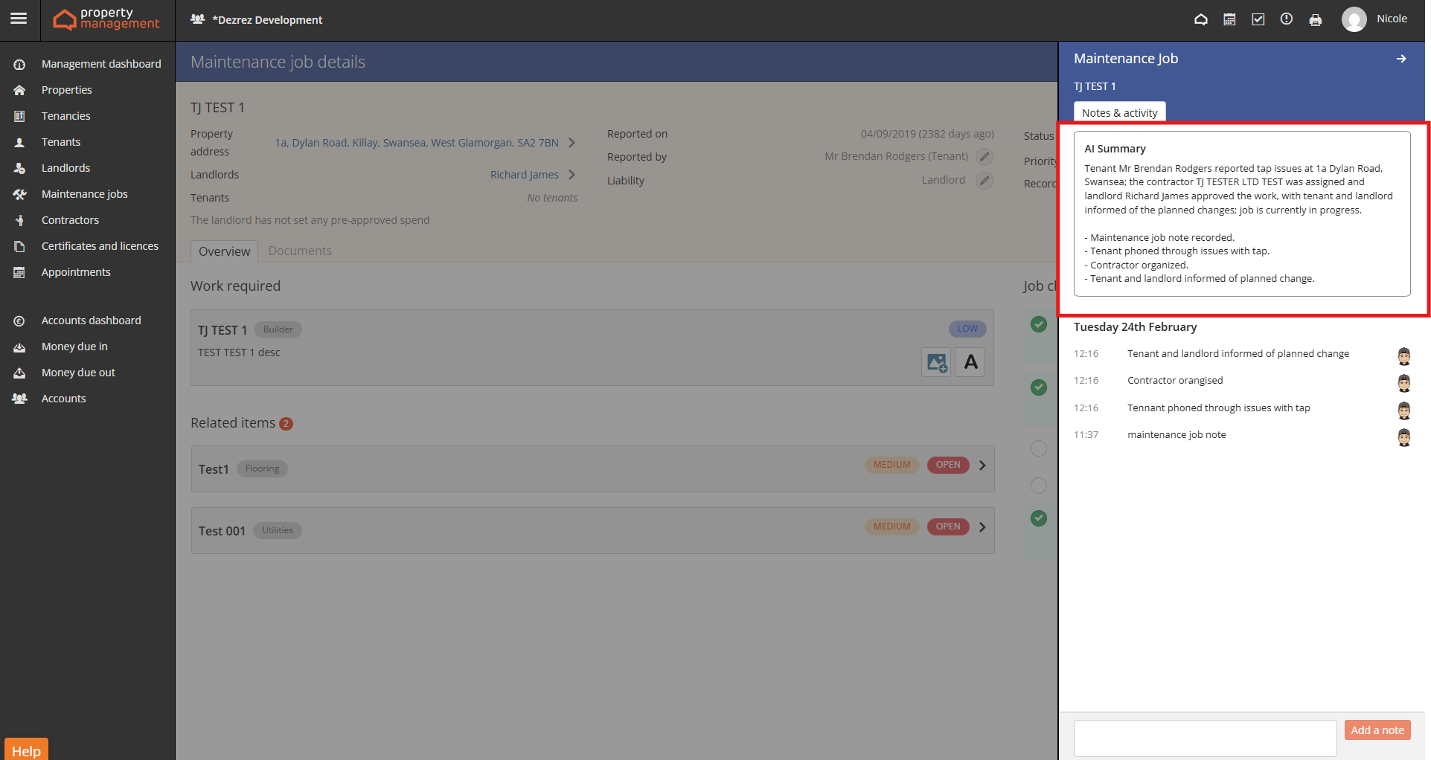
Task: Toggle the first green job checklist checkmark
Action: [x=1039, y=324]
